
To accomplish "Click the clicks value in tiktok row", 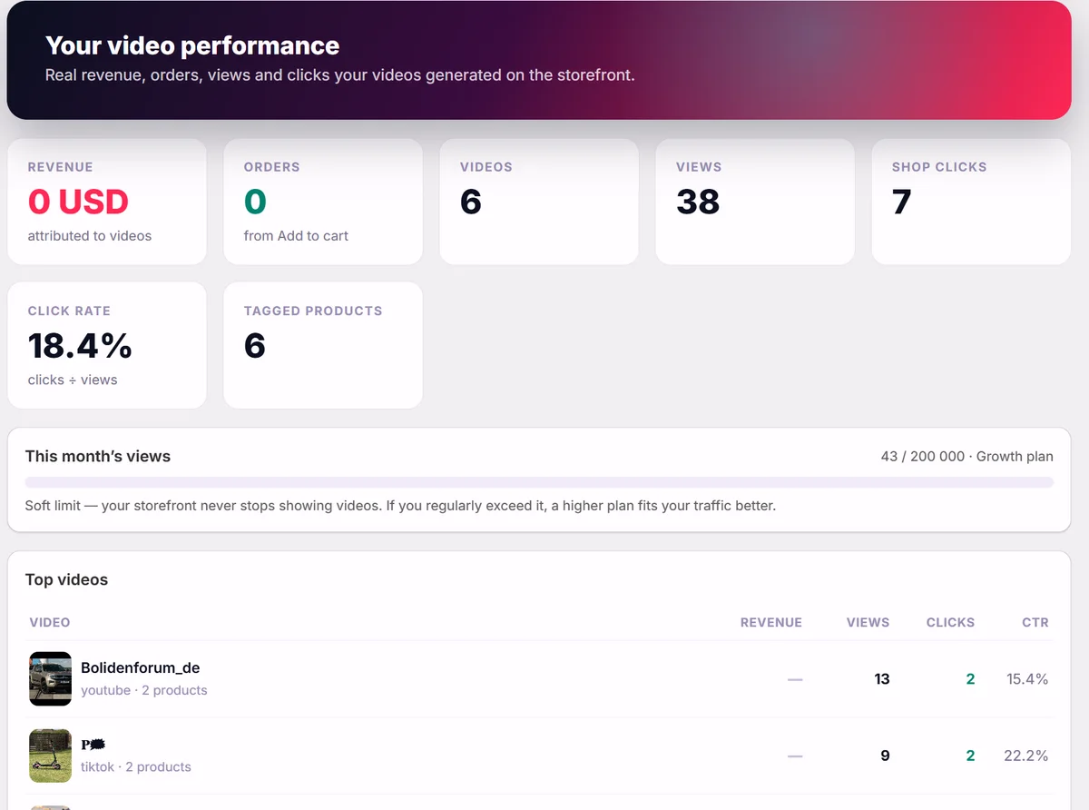I will click(x=970, y=756).
